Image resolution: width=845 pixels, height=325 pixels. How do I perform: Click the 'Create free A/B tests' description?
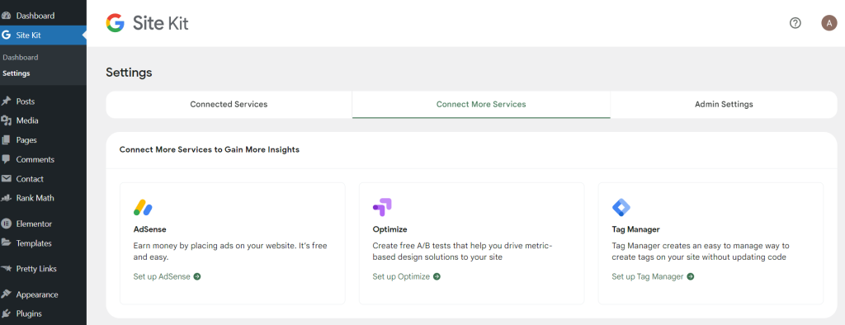pyautogui.click(x=462, y=251)
